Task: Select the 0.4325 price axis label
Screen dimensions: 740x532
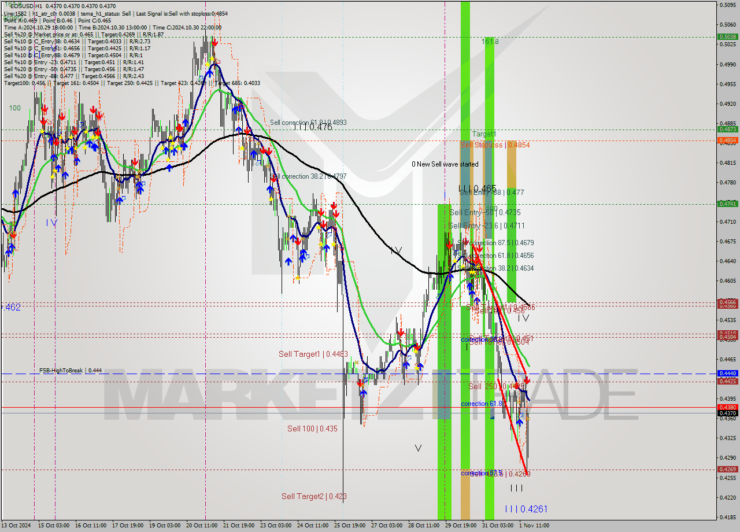Action: [728, 438]
